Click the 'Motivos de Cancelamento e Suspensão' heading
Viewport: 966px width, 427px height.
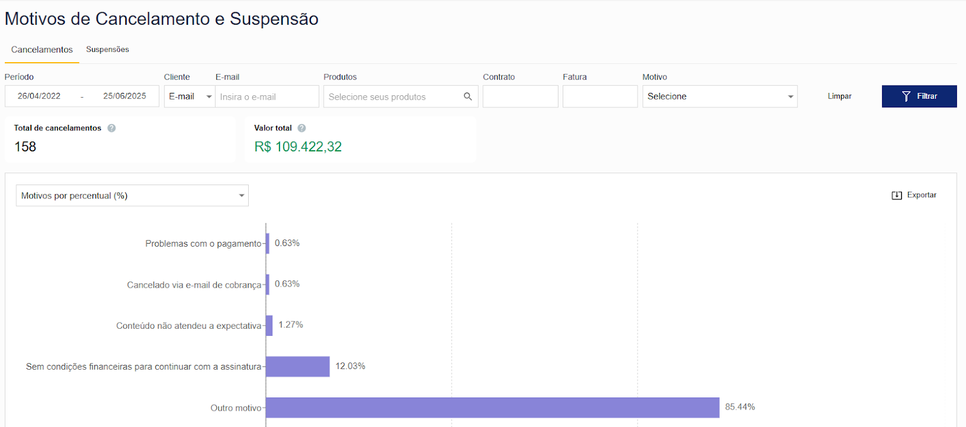(x=162, y=19)
